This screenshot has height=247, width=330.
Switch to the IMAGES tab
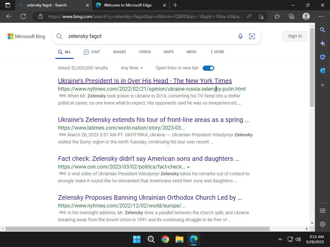119,52
